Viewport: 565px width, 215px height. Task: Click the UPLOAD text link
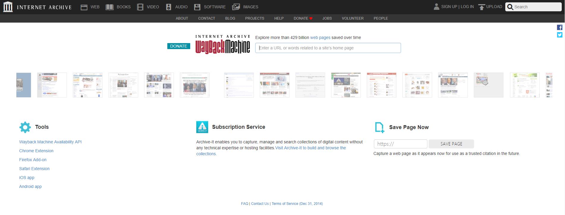[x=494, y=7]
